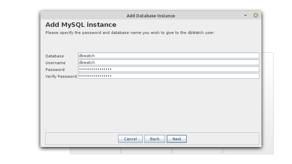Click the Verify Password label
The height and width of the screenshot is (164, 292).
[61, 76]
